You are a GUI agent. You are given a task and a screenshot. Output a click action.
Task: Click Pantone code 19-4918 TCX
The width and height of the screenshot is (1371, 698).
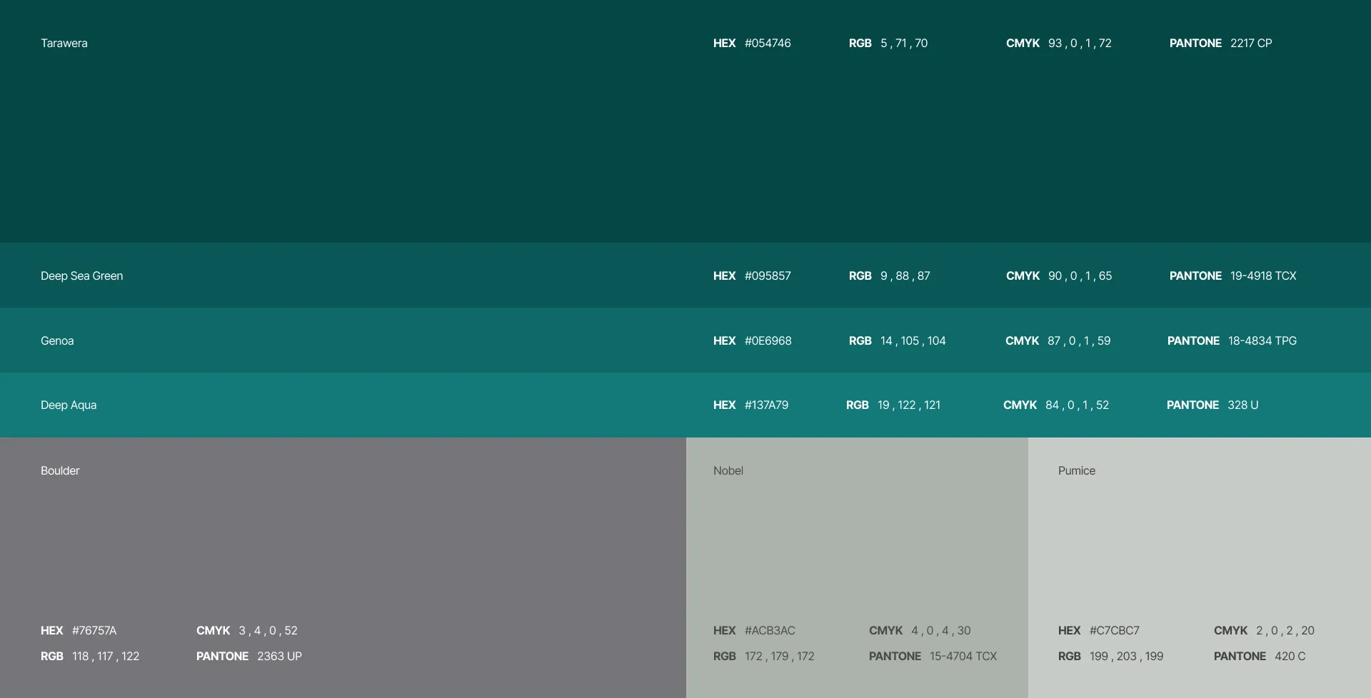[1263, 275]
